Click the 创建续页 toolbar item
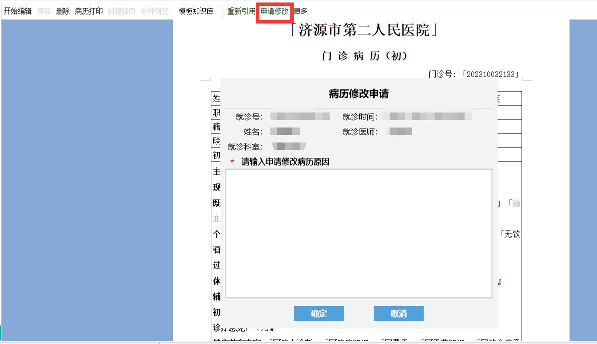This screenshot has height=344, width=597. click(122, 11)
